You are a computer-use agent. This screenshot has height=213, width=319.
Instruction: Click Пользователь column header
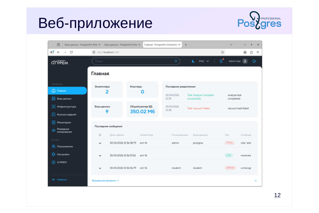(180, 135)
